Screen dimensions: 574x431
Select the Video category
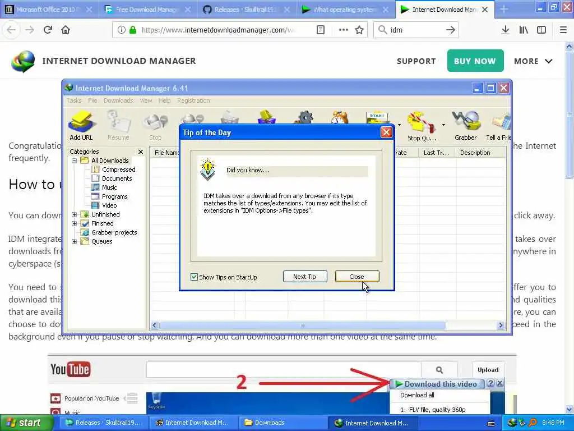tap(109, 205)
